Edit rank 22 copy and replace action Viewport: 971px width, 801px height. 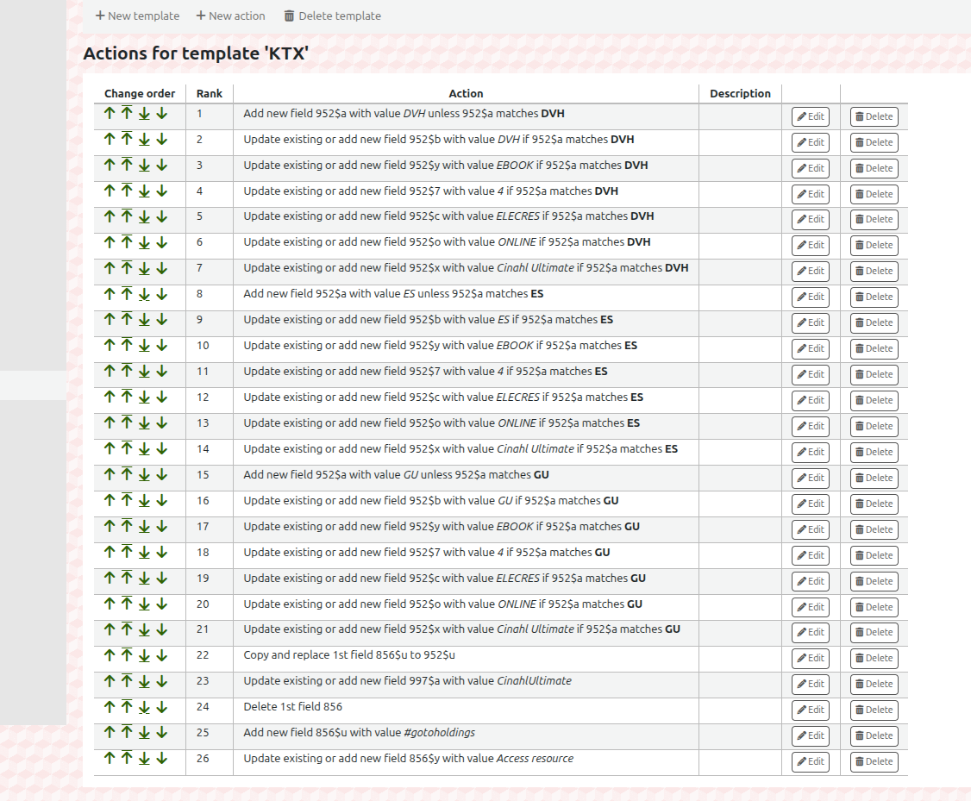pyautogui.click(x=810, y=658)
